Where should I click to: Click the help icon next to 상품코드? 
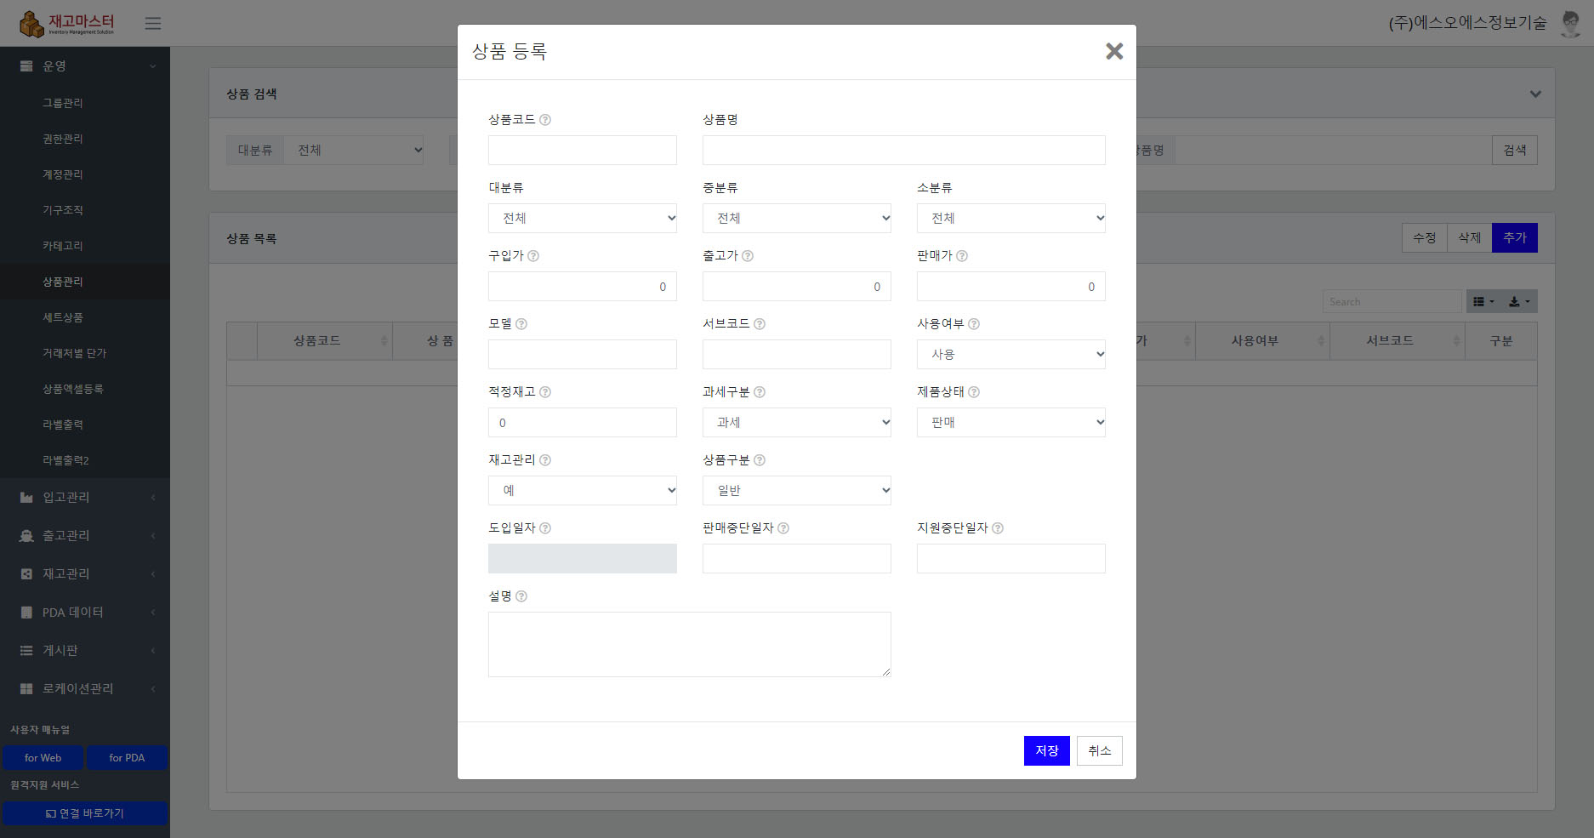(x=545, y=120)
